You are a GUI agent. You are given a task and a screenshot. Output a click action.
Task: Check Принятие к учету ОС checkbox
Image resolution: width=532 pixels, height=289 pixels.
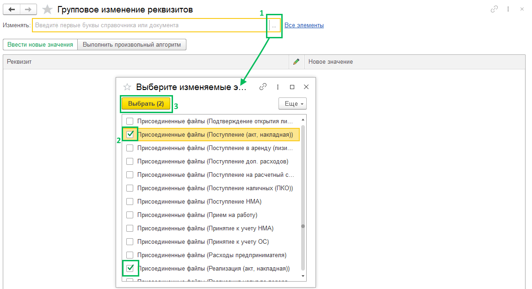[130, 241]
